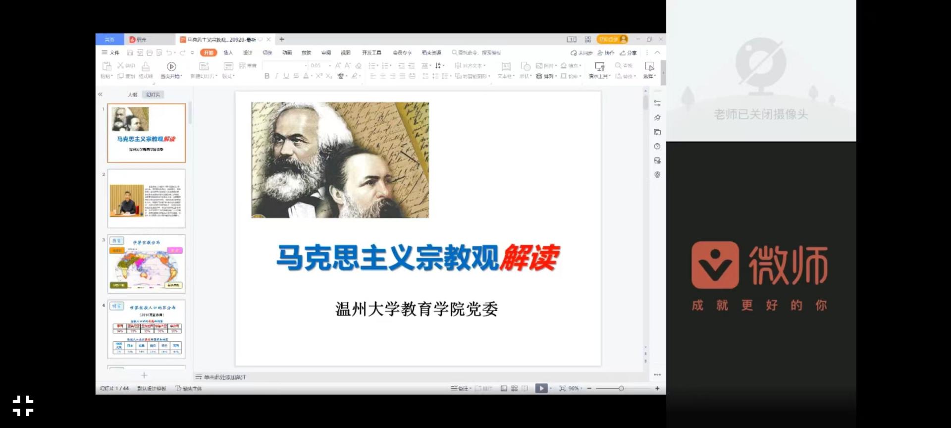Screen dimensions: 951x428
Task: Click the Underline formatting icon
Action: 286,76
